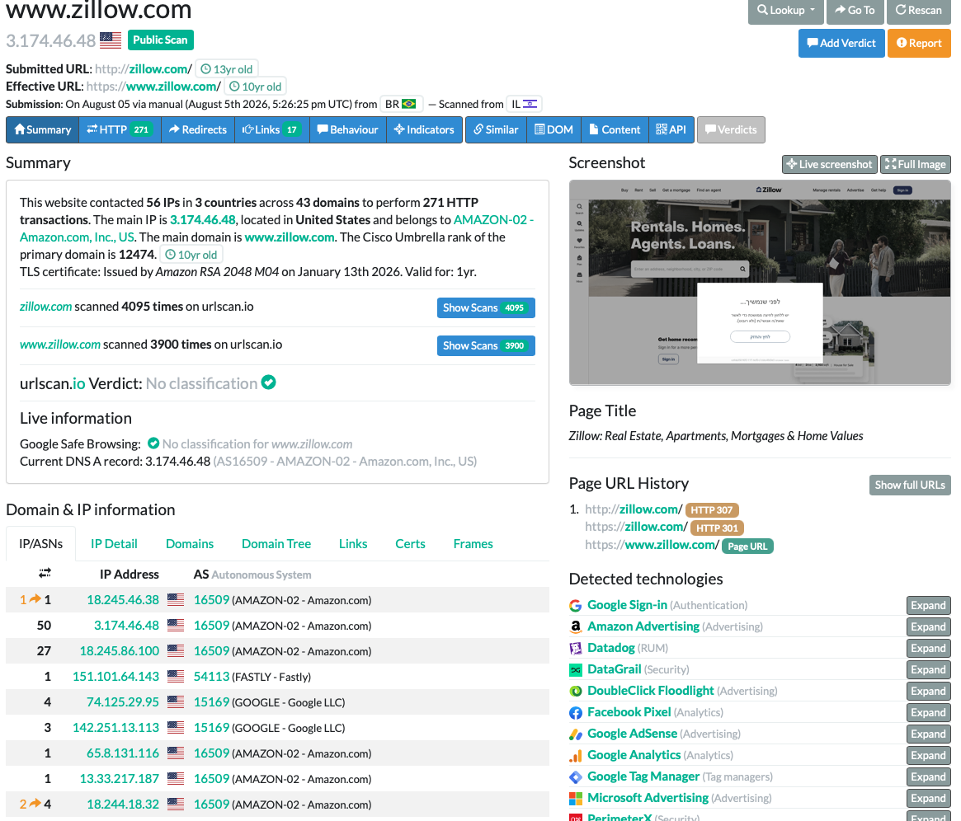
Task: Click the green verdict checkmark icon
Action: (268, 382)
